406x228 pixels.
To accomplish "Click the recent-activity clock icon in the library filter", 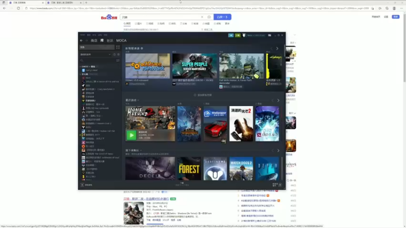I will (115, 55).
